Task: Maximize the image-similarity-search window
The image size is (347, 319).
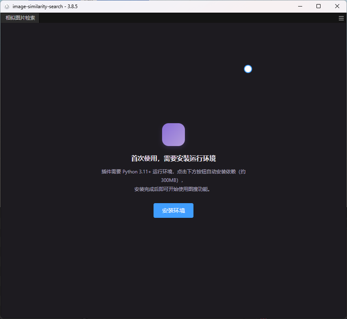Action: click(x=318, y=6)
